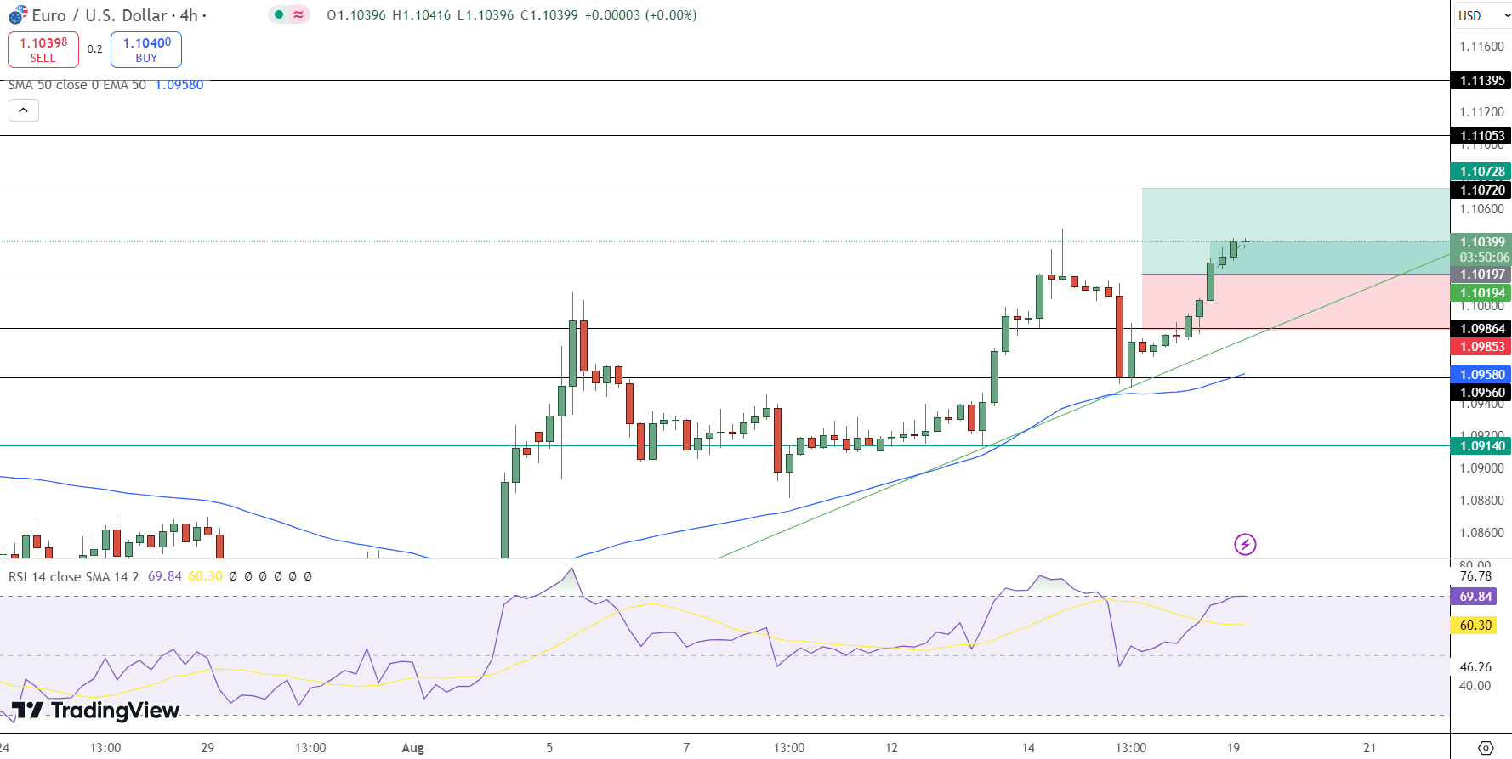Image resolution: width=1512 pixels, height=759 pixels.
Task: Click the 1.11053 price label on the axis
Action: pos(1481,136)
